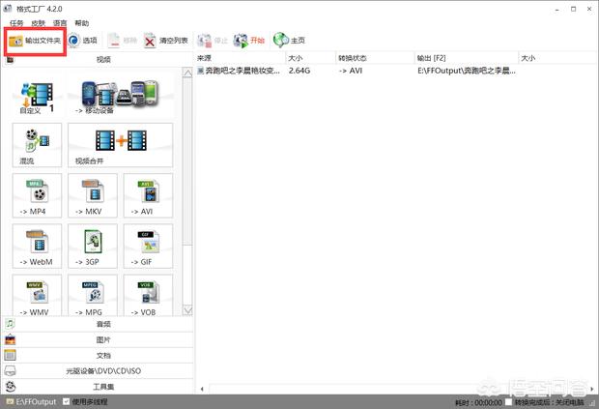Open the 任务 menu
The image size is (599, 409).
click(16, 22)
